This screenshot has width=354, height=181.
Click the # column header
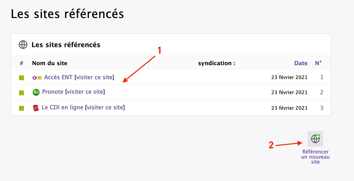pyautogui.click(x=22, y=63)
